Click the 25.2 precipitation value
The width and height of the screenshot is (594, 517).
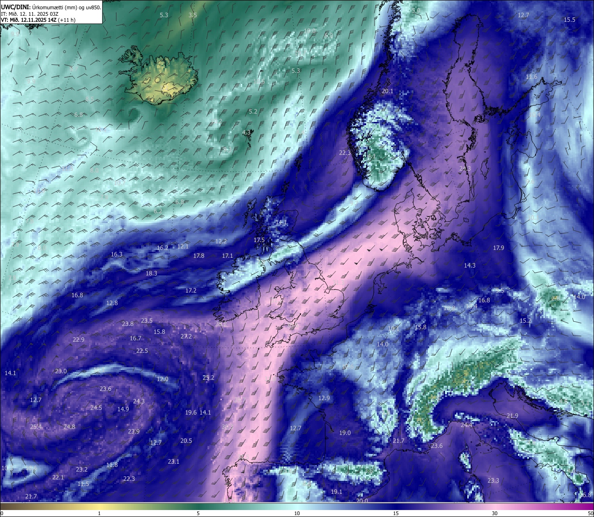[x=208, y=378]
